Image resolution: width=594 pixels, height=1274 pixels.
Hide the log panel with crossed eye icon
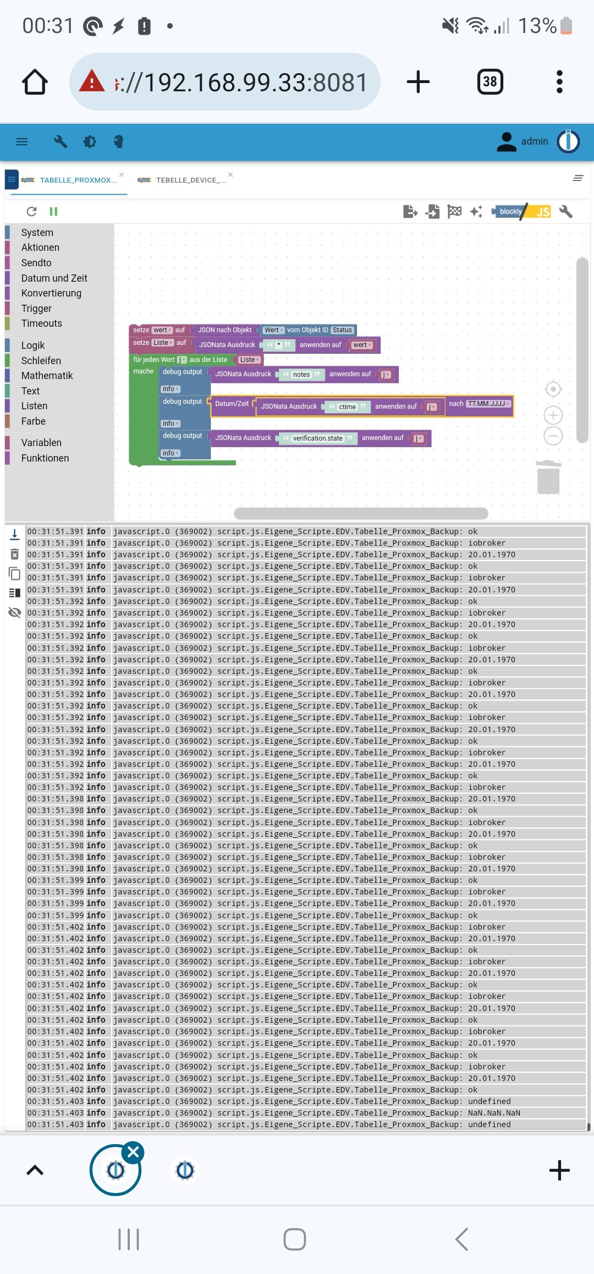click(x=15, y=612)
